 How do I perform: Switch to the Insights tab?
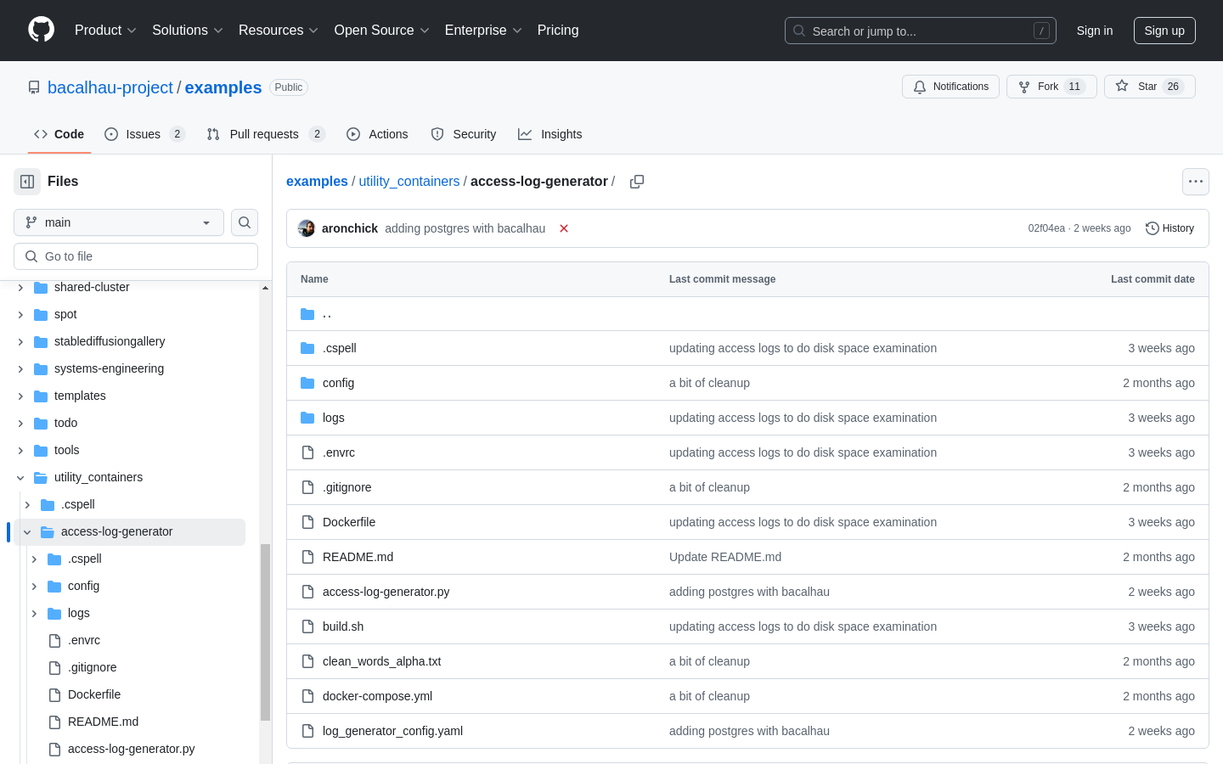(550, 134)
